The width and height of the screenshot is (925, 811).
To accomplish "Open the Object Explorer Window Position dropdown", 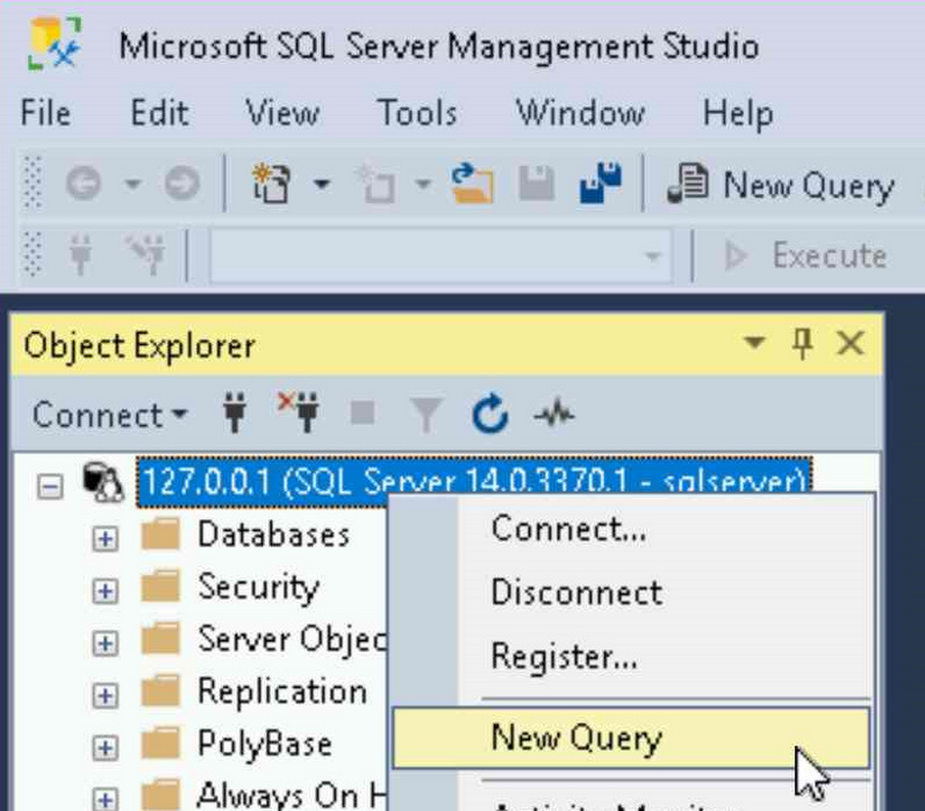I will [755, 343].
